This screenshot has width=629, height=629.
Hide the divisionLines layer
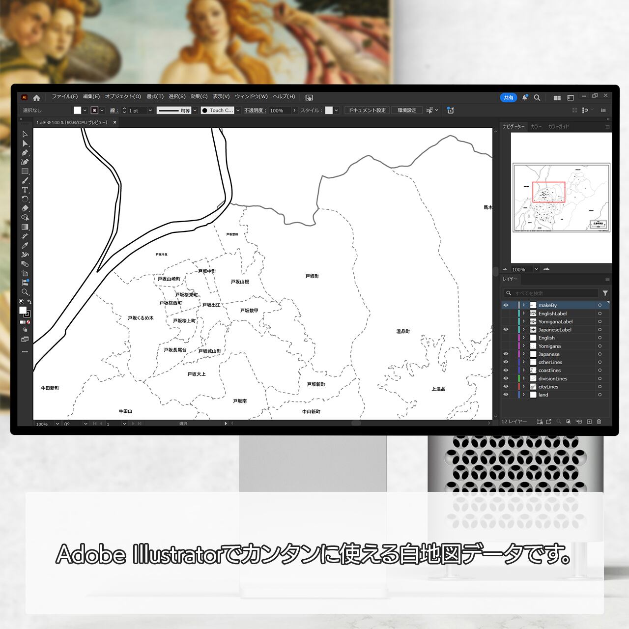click(x=506, y=378)
